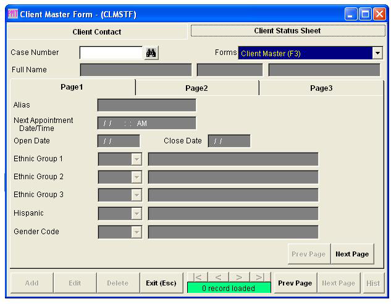Select the Page1 tab
The image size is (391, 304).
click(x=72, y=87)
